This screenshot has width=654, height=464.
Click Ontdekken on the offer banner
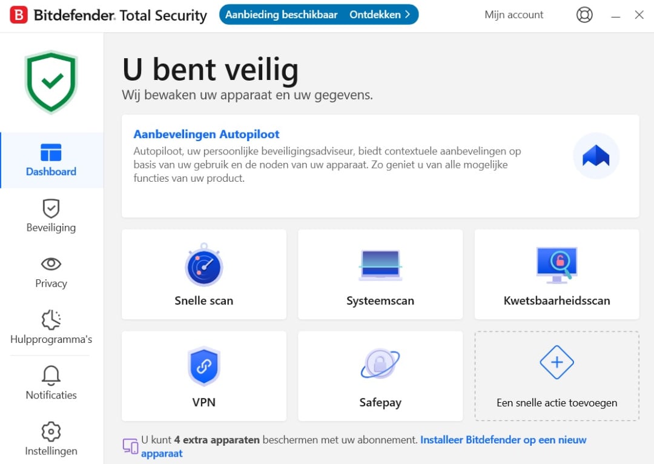(x=380, y=15)
